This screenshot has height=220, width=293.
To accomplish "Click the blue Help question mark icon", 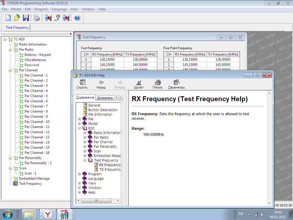I will click(x=77, y=18).
